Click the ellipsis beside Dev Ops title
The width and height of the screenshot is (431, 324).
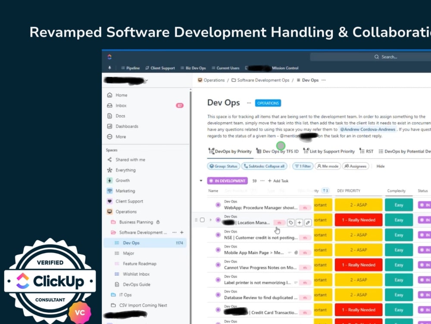(249, 103)
